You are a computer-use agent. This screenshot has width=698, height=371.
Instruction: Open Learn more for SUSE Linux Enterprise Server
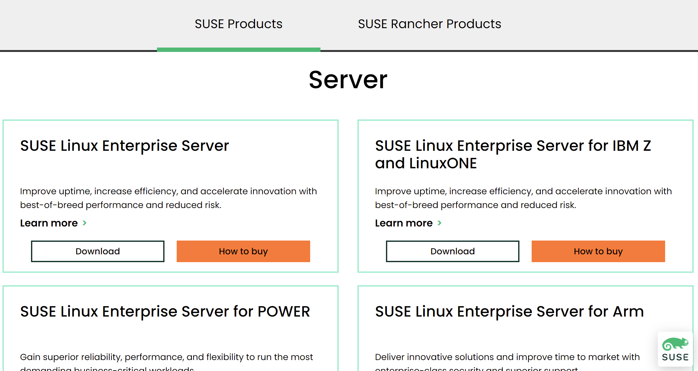click(x=49, y=223)
